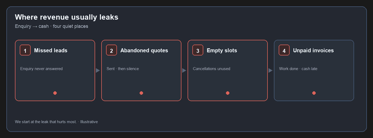Viewport: 373px width, 138px height.
Task: Select red dot in Abandoned quotes card
Action: point(141,93)
